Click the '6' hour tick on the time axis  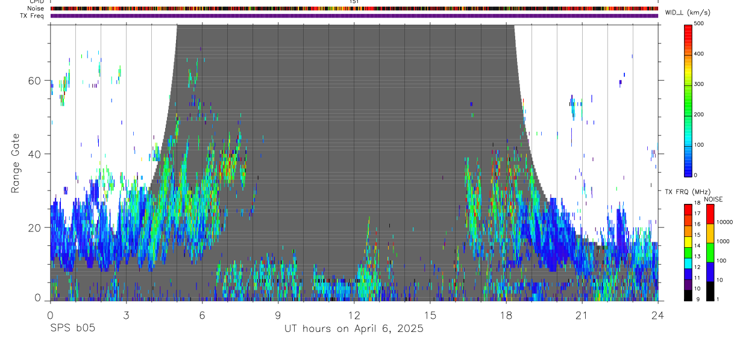pyautogui.click(x=202, y=315)
